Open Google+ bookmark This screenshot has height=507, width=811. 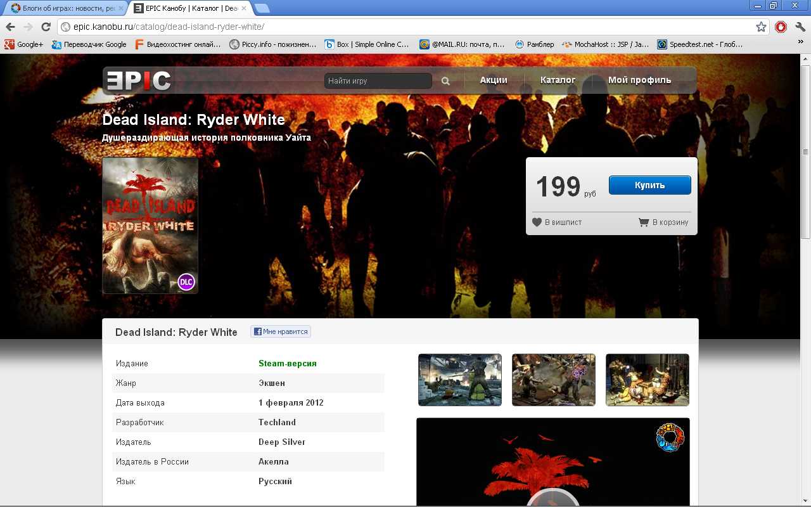[24, 44]
